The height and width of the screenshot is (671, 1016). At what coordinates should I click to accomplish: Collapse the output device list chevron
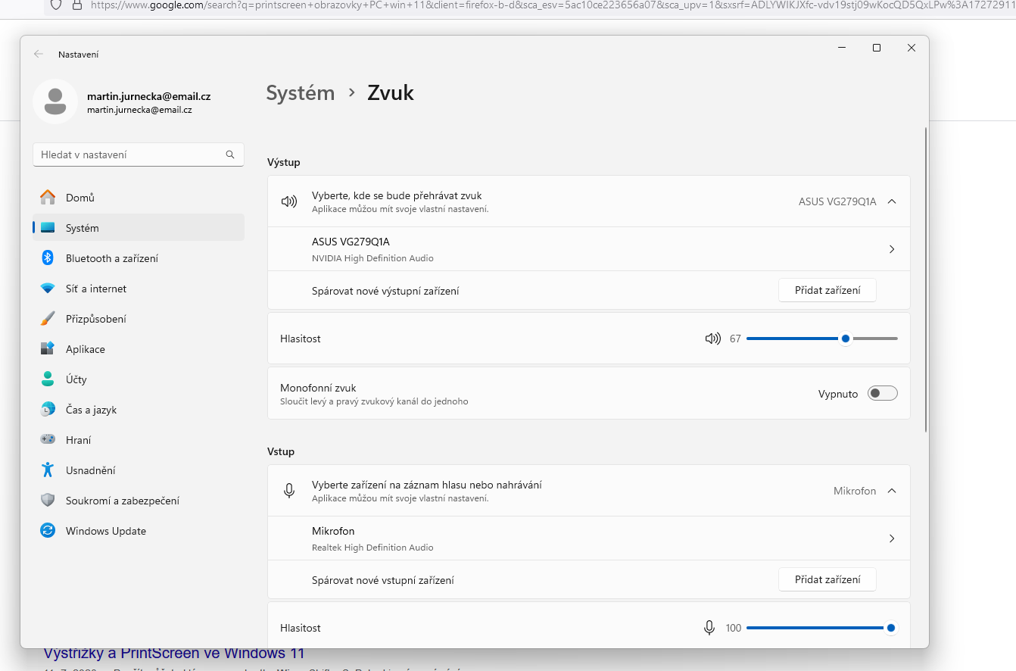[x=892, y=201]
